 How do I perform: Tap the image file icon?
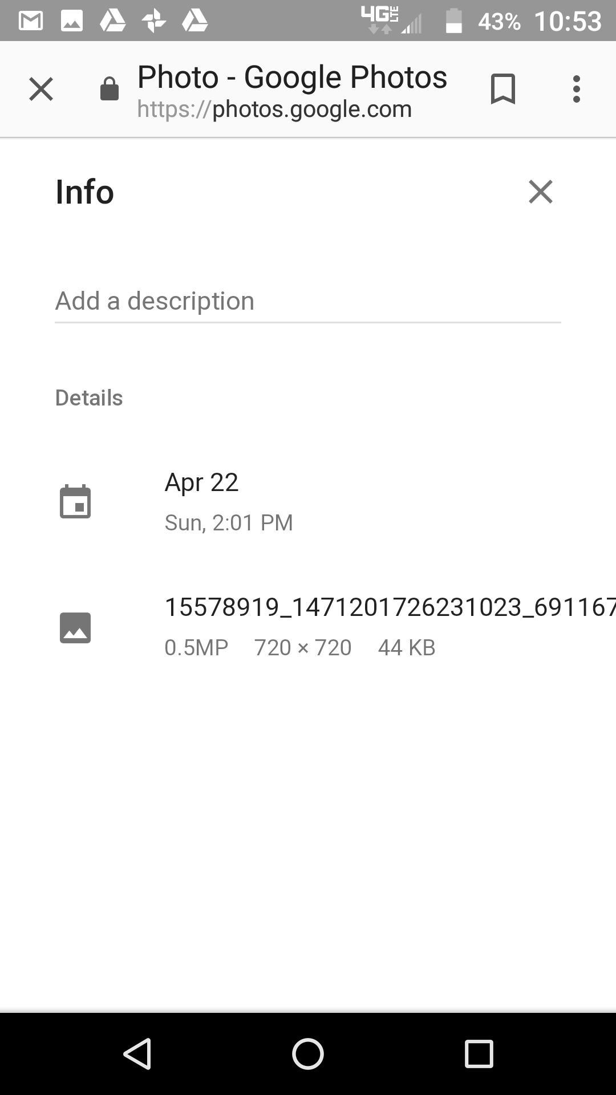point(75,627)
